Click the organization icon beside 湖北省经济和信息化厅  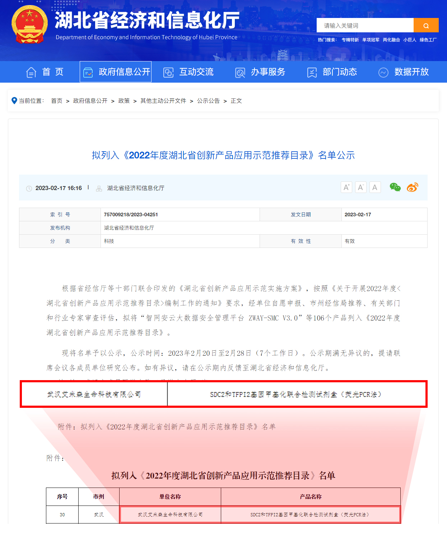click(99, 189)
